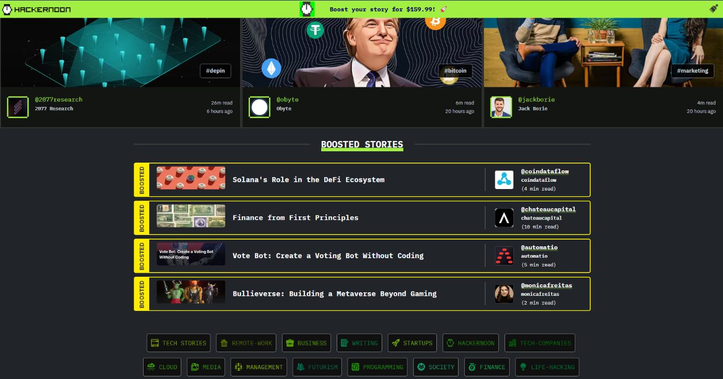The height and width of the screenshot is (379, 723).
Task: Click the pixel mascot icon in banner
Action: [x=307, y=9]
